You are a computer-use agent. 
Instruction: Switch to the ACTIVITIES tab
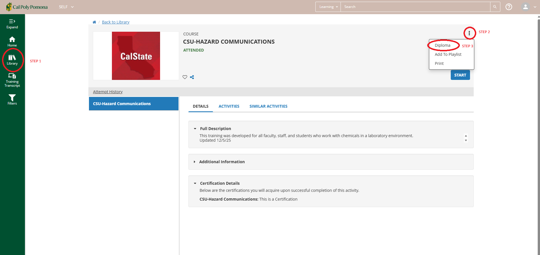click(229, 106)
